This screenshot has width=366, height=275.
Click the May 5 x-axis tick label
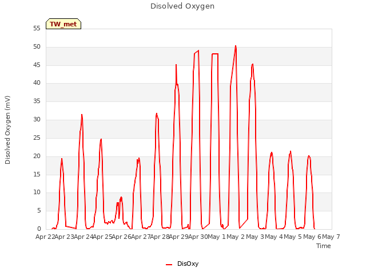[x=293, y=237]
